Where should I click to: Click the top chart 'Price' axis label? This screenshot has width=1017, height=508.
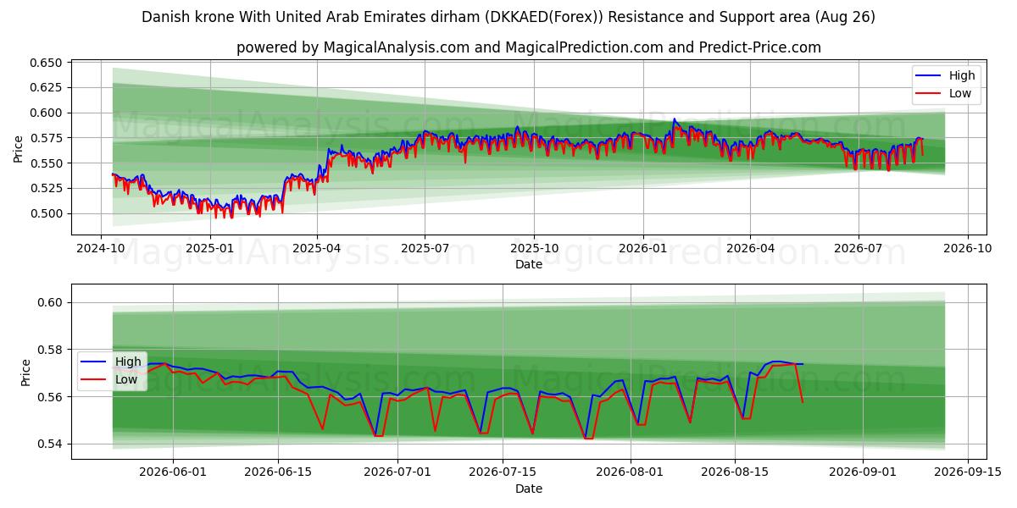pyautogui.click(x=19, y=150)
